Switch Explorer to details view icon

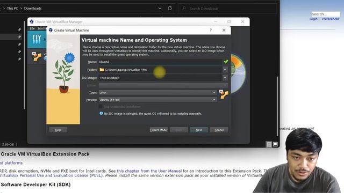tap(269, 144)
